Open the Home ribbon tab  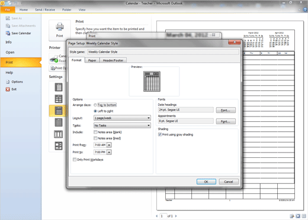tap(24, 9)
